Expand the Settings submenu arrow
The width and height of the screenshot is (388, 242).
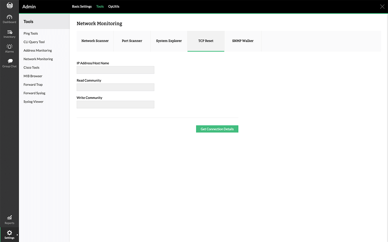[17, 235]
